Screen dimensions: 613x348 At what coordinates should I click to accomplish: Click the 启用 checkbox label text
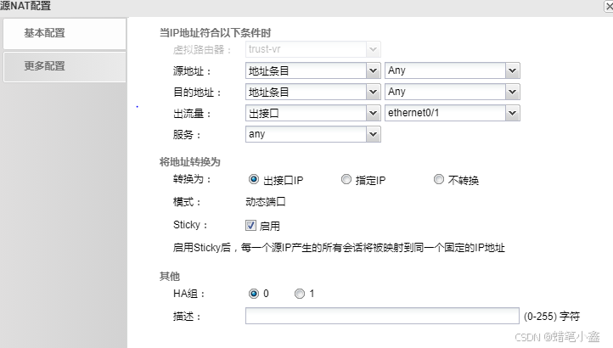[269, 227]
